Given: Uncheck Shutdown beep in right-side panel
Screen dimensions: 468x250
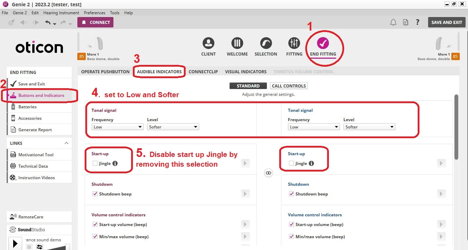Looking at the screenshot, I should click(291, 194).
